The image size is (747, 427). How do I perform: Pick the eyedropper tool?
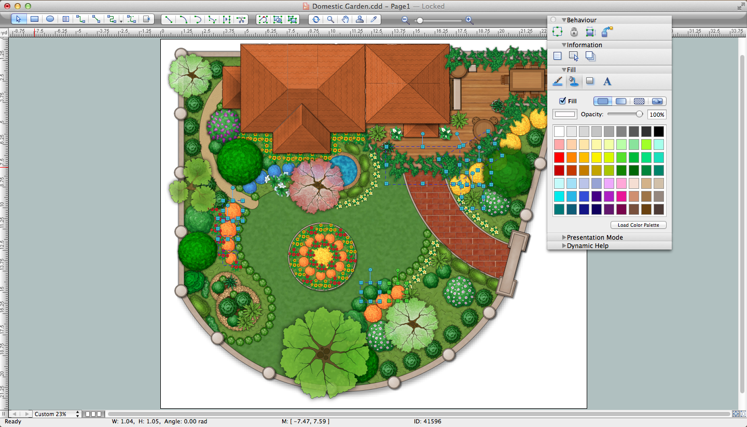click(x=374, y=19)
